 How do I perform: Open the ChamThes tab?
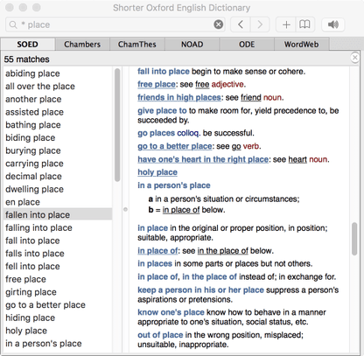pos(137,45)
